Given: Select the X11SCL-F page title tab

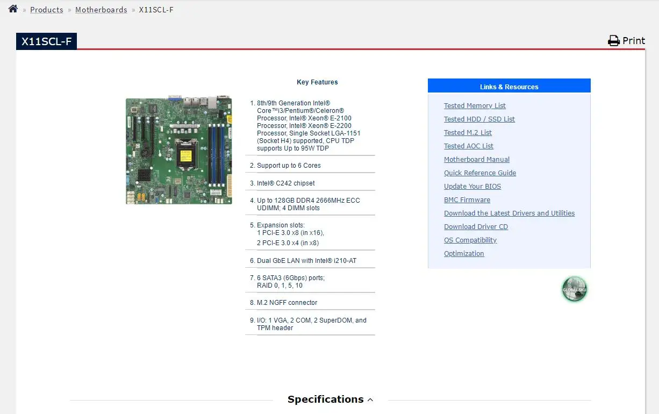Looking at the screenshot, I should 46,41.
